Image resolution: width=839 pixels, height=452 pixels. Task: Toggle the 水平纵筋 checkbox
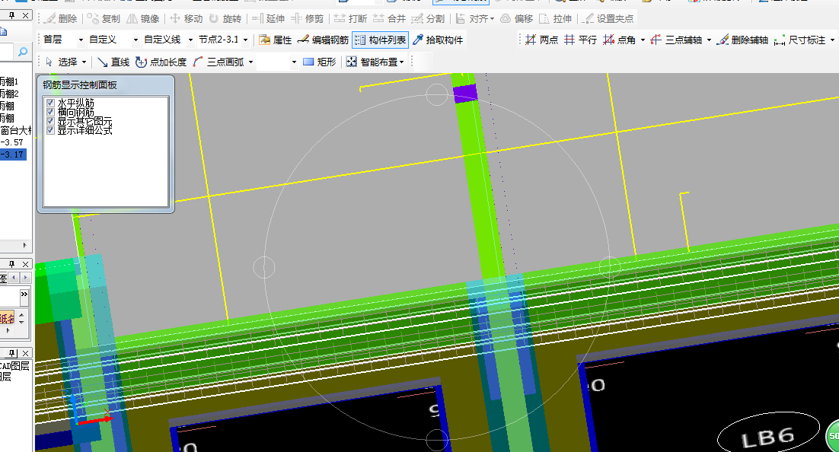[51, 103]
